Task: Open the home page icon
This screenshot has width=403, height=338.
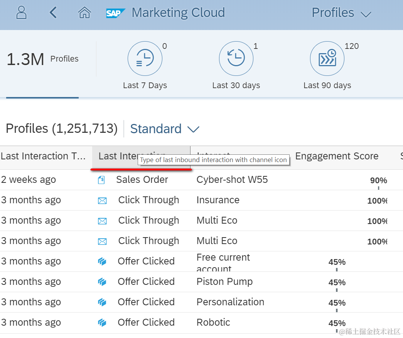Action: (x=84, y=13)
